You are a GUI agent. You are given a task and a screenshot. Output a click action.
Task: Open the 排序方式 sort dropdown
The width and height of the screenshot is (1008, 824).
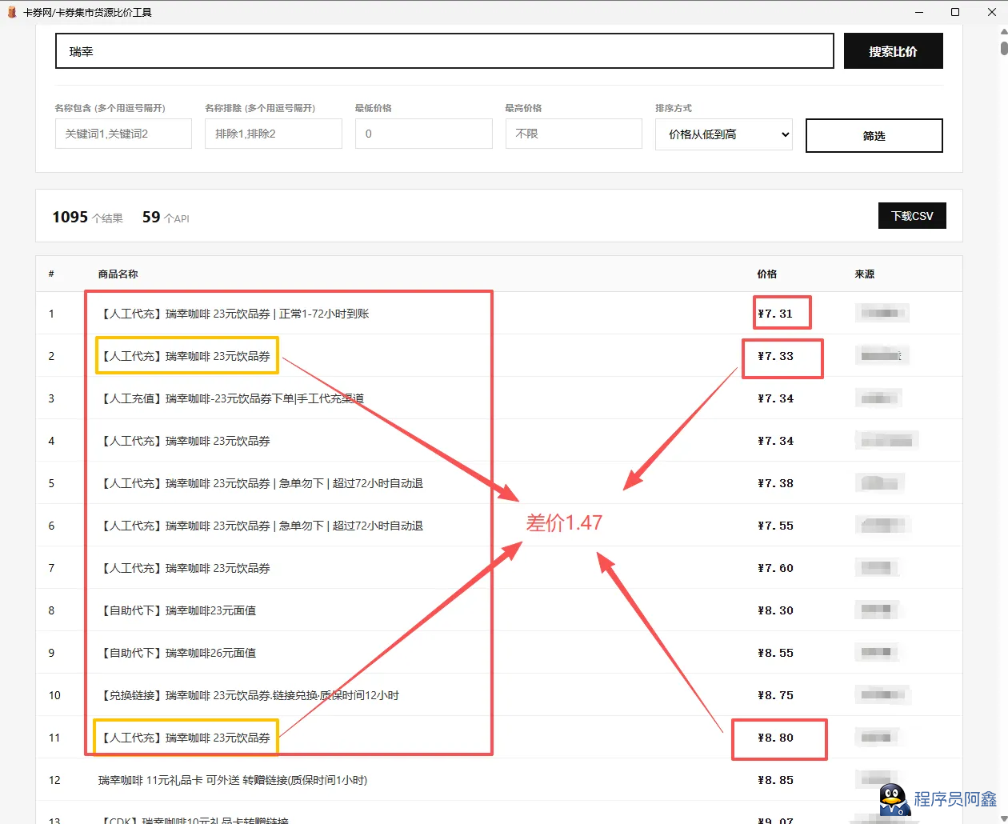[x=723, y=134]
